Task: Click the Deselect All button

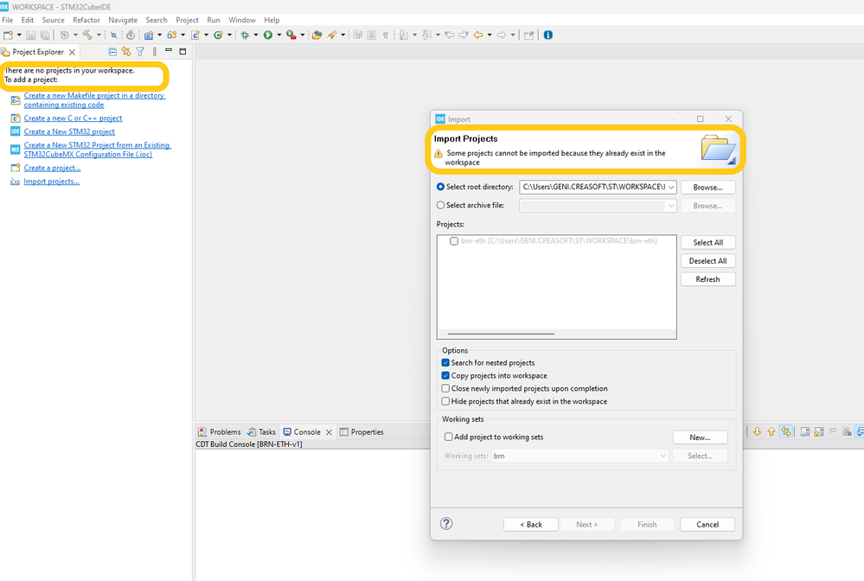Action: coord(707,261)
